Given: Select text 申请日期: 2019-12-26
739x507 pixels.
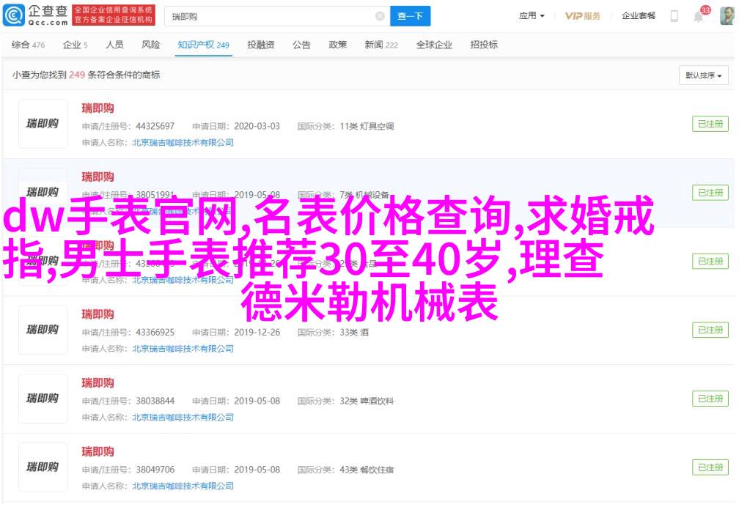Looking at the screenshot, I should pyautogui.click(x=236, y=332).
